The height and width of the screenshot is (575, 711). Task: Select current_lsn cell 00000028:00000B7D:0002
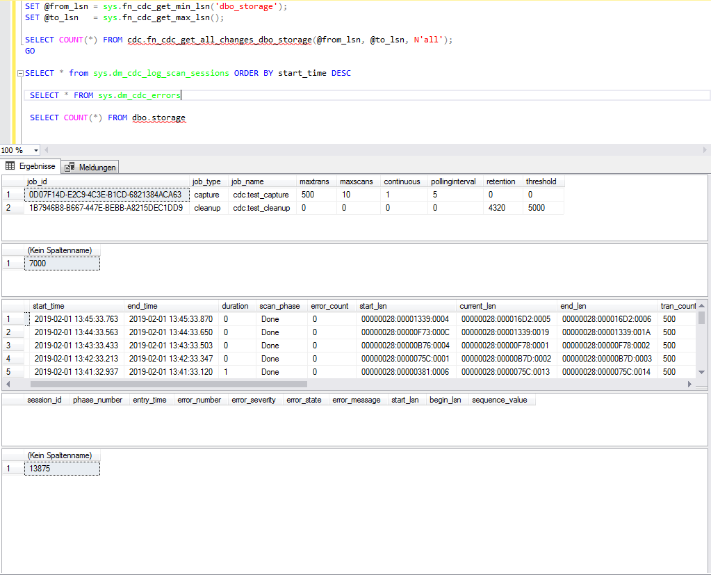(507, 359)
